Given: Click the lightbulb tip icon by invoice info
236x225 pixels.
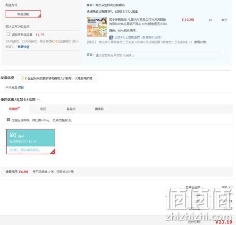Looking at the screenshot, I should pos(22,78).
